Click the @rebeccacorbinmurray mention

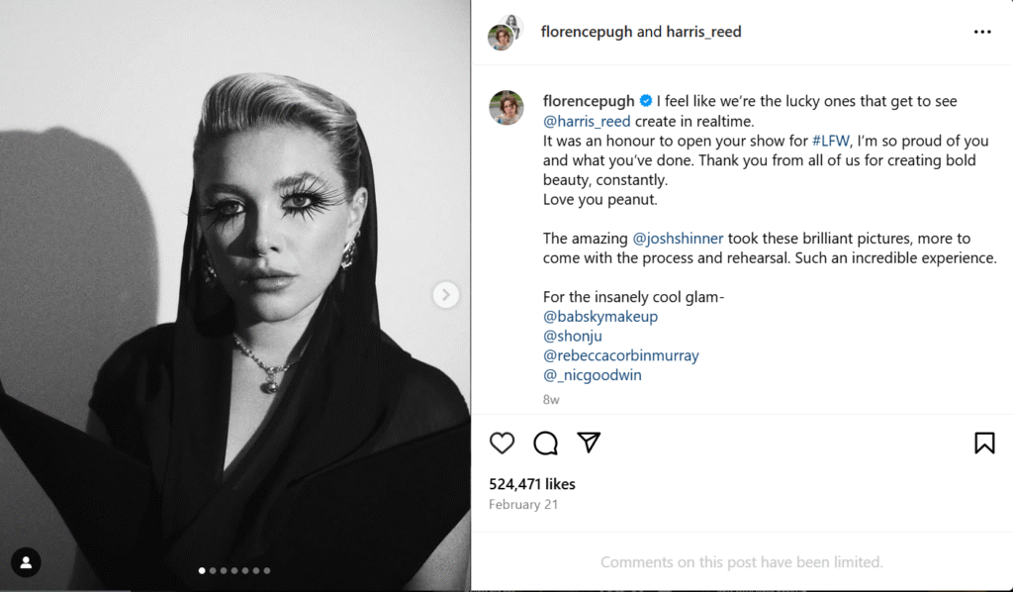coord(621,355)
